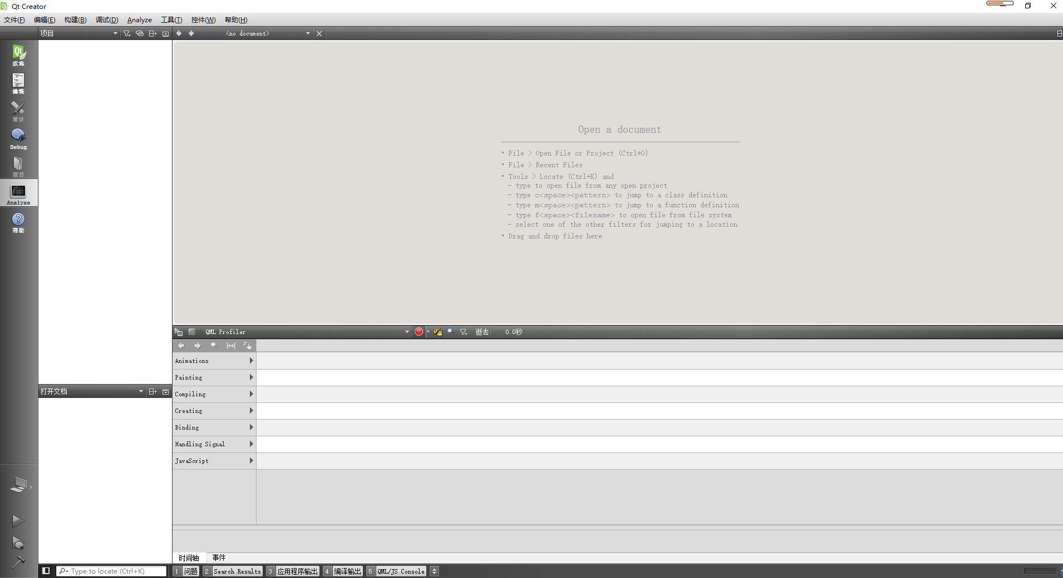Close the project side panel
The width and height of the screenshot is (1063, 578).
[x=165, y=33]
